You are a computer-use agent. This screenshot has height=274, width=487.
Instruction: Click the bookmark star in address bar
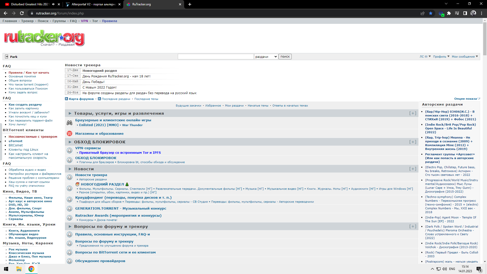pos(431,13)
